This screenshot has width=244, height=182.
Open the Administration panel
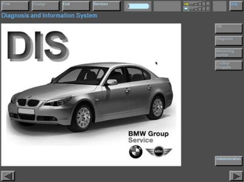click(x=229, y=161)
